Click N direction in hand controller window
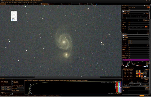Screen dimensions: 151x97 (x=14, y=14)
